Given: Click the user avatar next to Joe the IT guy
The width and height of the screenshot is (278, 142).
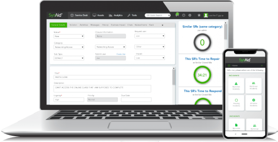Looking at the screenshot, I should click(x=206, y=15).
